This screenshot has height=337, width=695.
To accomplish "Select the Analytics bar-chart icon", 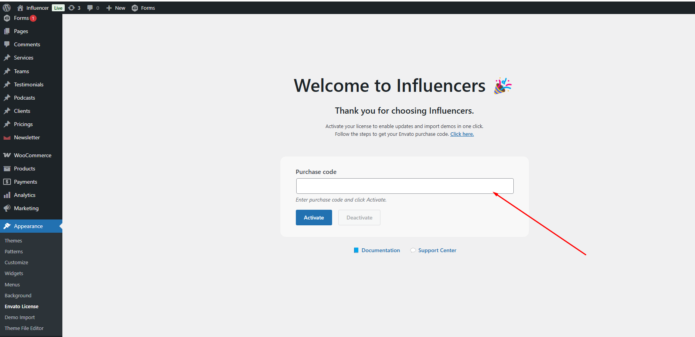I will pyautogui.click(x=7, y=195).
